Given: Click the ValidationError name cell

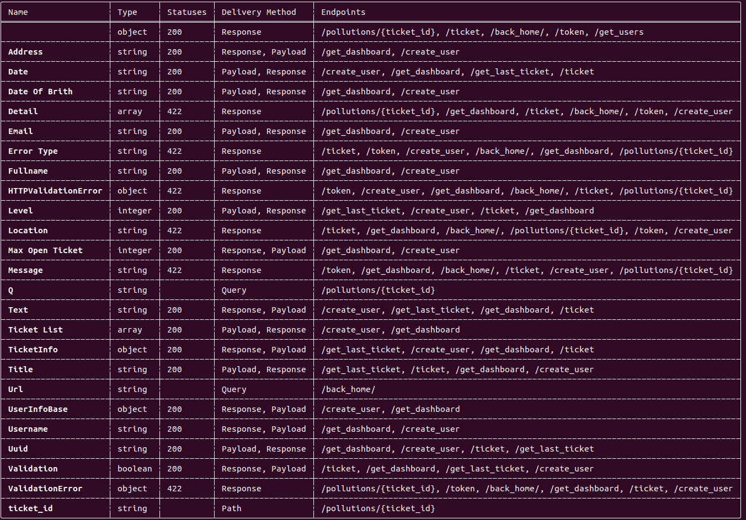Looking at the screenshot, I should tap(45, 489).
